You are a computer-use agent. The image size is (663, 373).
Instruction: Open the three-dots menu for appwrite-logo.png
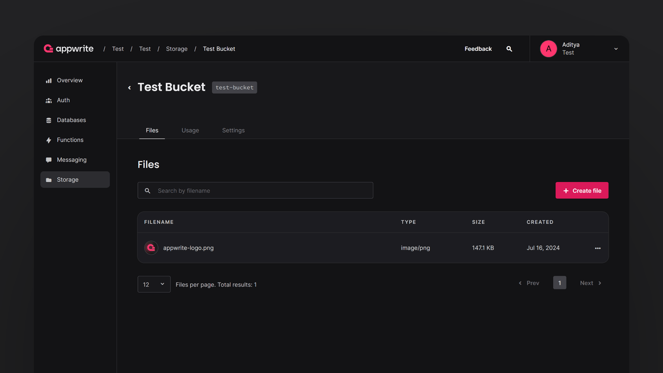(x=598, y=248)
